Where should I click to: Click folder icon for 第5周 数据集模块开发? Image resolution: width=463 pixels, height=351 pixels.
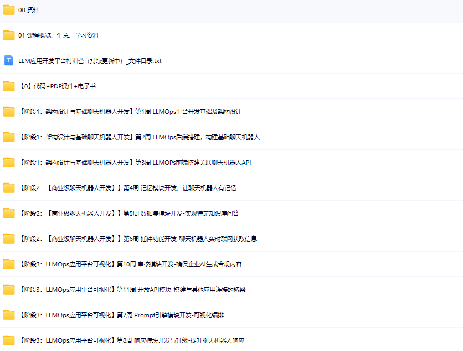(9, 213)
